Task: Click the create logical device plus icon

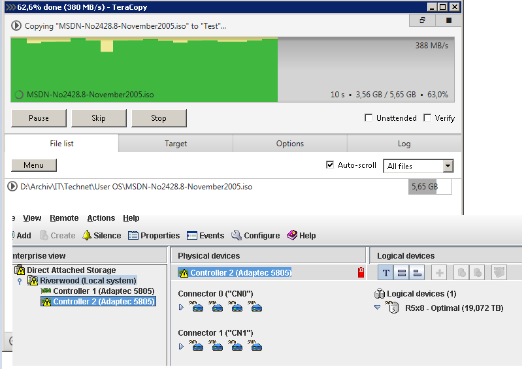Action: [x=439, y=272]
